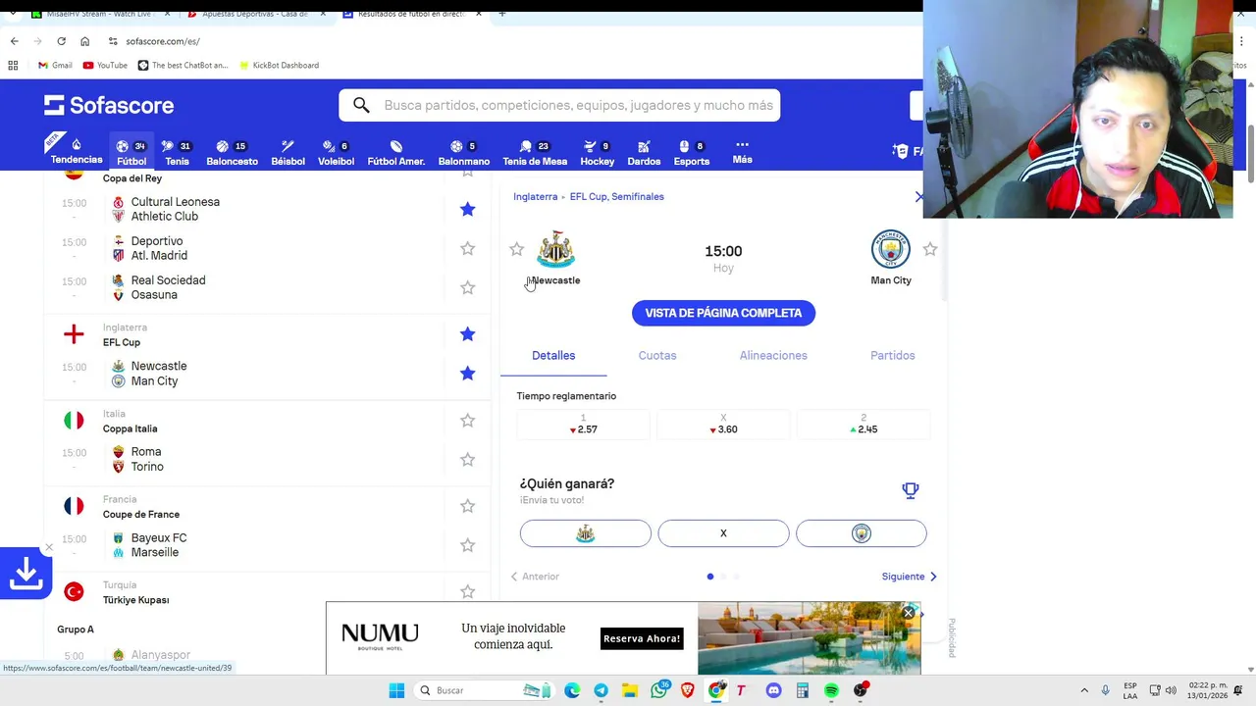This screenshot has width=1256, height=706.
Task: Favorite the Bayeux FC vs Marseille match
Action: pyautogui.click(x=468, y=545)
